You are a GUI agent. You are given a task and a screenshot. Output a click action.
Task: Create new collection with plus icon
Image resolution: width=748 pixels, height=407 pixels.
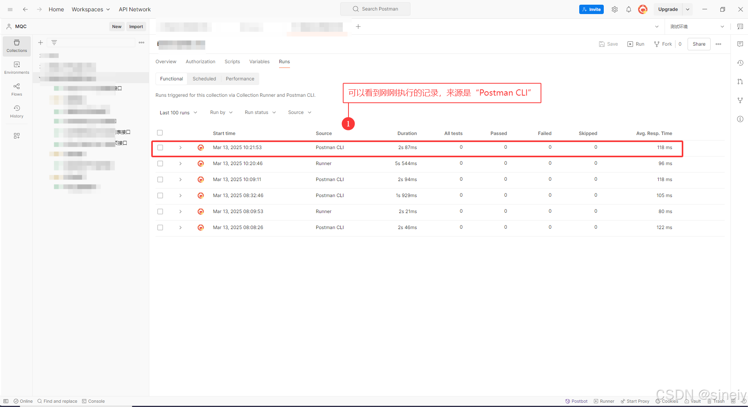coord(41,43)
